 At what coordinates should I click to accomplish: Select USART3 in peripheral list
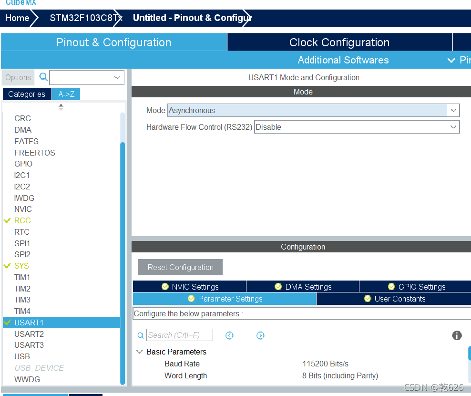click(29, 345)
